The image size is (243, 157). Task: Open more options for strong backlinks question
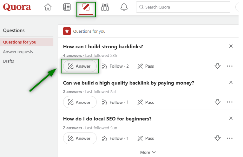(230, 66)
